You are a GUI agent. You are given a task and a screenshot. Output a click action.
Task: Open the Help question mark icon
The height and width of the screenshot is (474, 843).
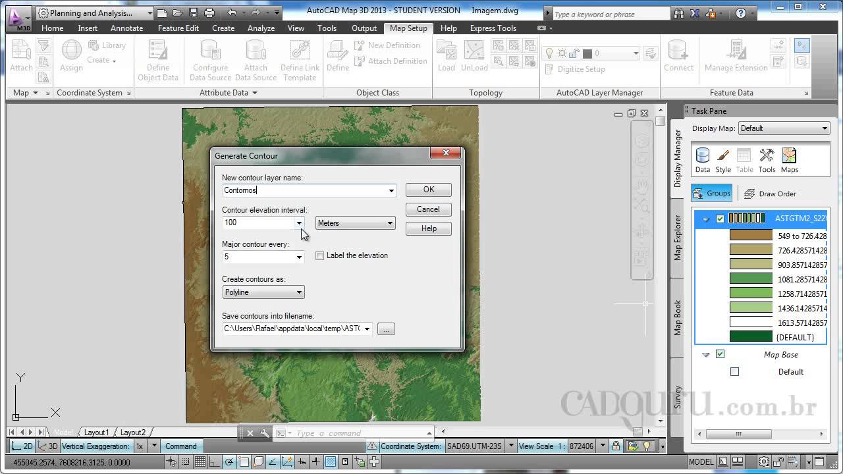(x=741, y=13)
